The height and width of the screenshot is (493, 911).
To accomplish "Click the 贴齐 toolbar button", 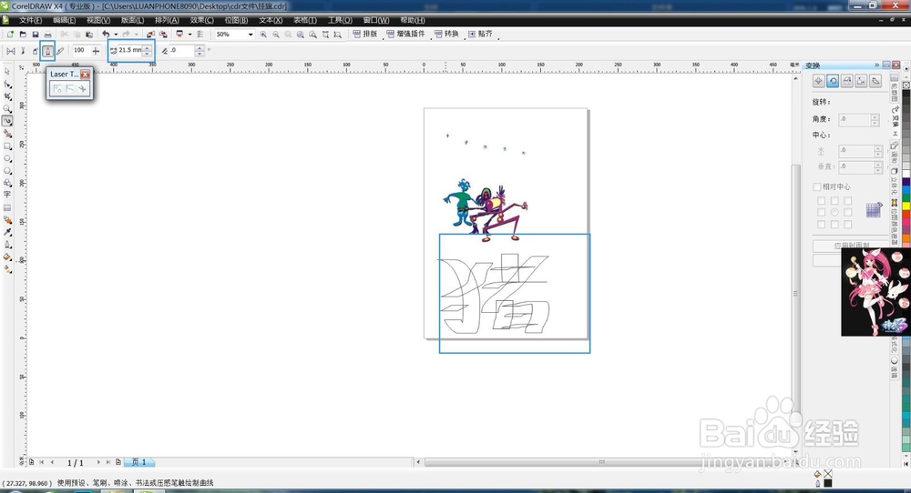I will pos(480,35).
